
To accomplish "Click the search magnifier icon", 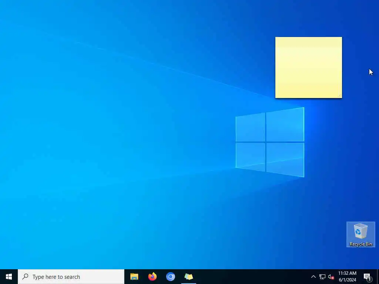I will click(25, 277).
